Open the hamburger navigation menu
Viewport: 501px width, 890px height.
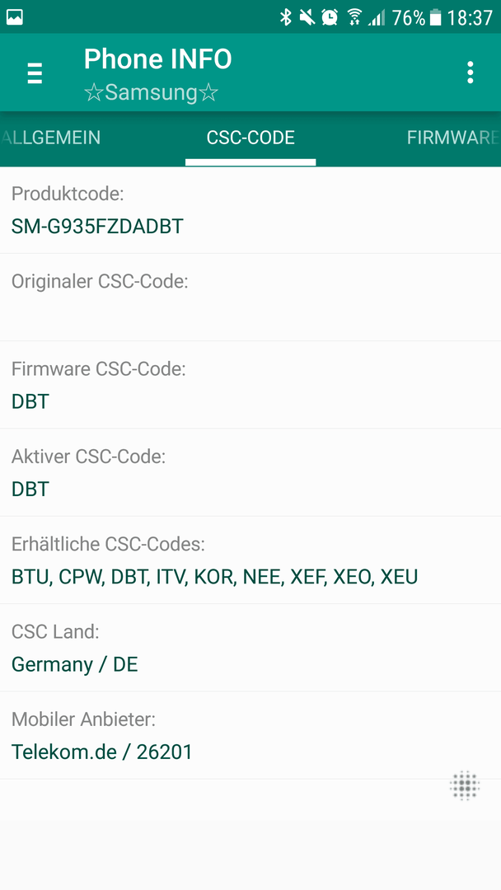[x=35, y=73]
